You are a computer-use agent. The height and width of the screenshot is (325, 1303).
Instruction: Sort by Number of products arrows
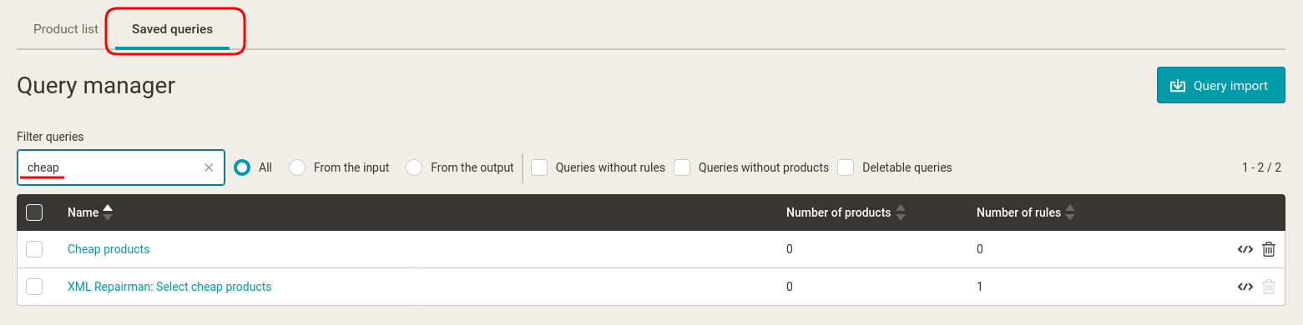(x=900, y=212)
